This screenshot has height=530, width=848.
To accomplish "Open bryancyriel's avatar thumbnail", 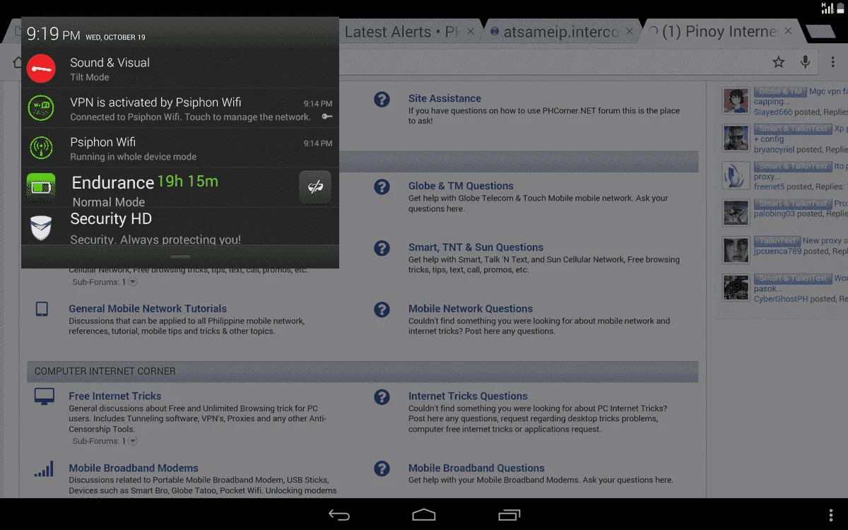I will [736, 139].
